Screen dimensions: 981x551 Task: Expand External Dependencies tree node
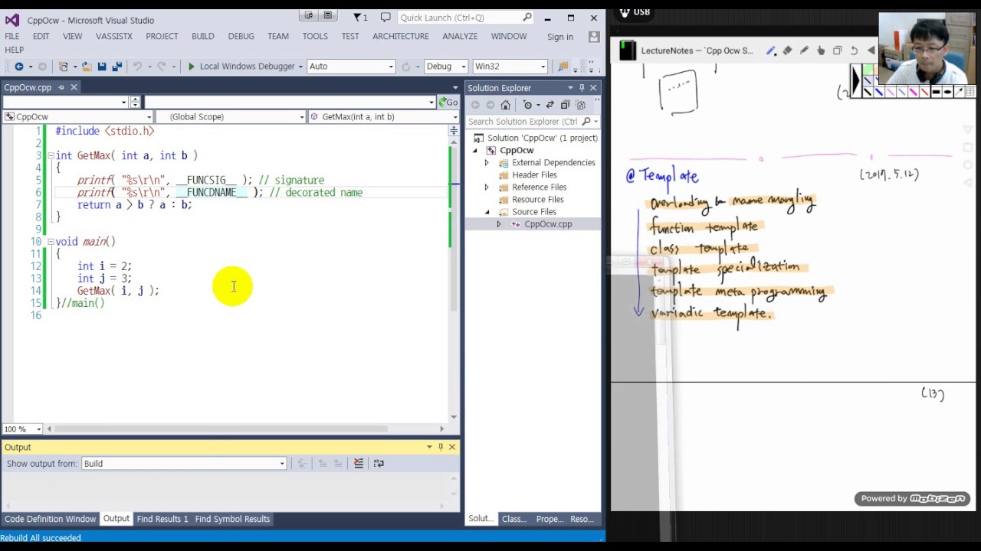coord(486,163)
